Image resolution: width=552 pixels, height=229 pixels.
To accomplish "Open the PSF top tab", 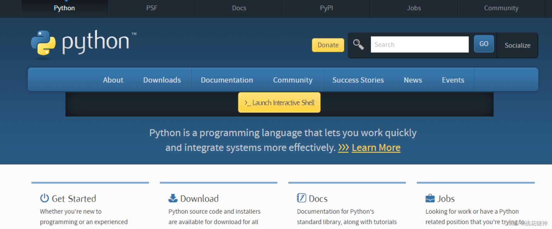I will coord(152,8).
